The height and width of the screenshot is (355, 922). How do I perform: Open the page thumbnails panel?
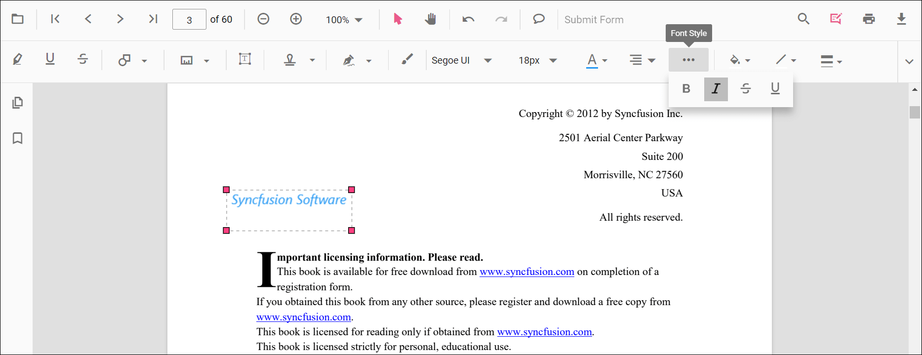coord(18,103)
